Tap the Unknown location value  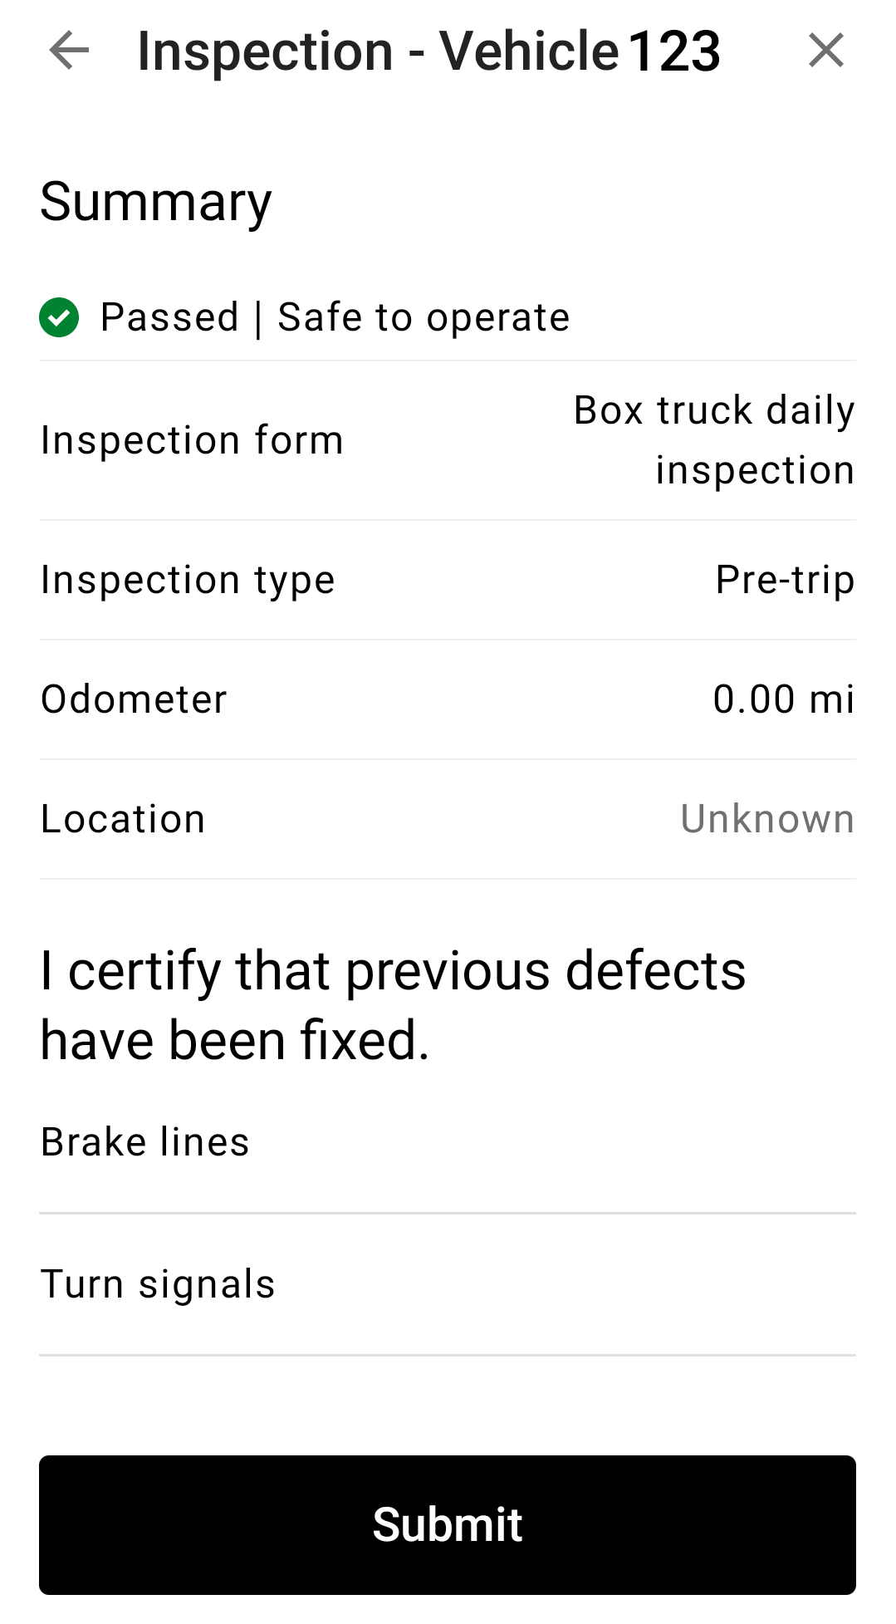[x=768, y=819]
